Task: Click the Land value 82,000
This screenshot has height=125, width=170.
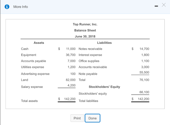Action: [70, 80]
